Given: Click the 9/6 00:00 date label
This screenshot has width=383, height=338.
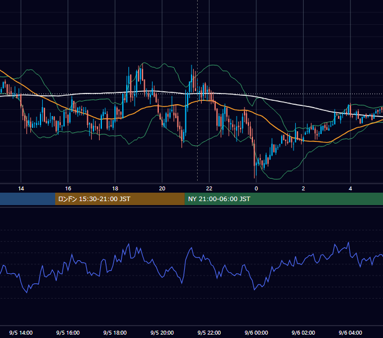Looking at the screenshot, I should click(x=256, y=332).
